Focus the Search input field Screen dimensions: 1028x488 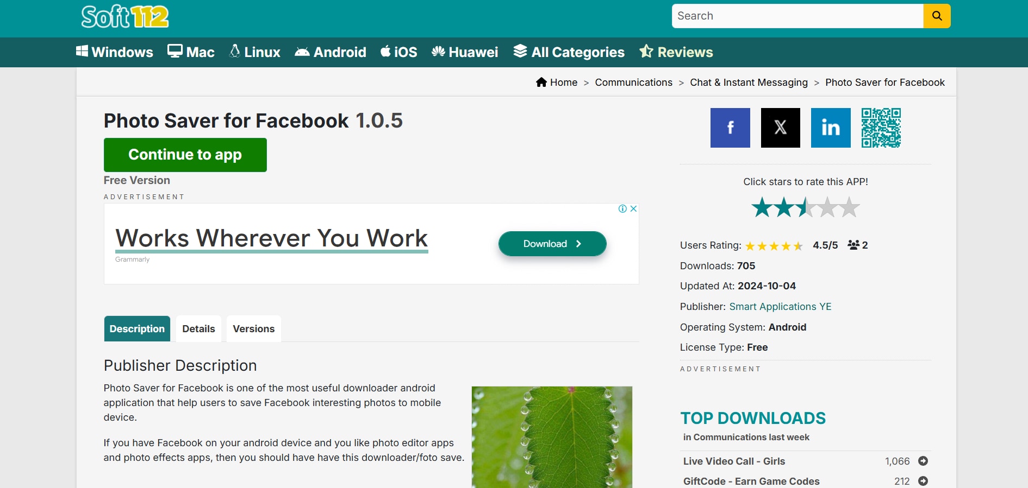[x=798, y=16]
